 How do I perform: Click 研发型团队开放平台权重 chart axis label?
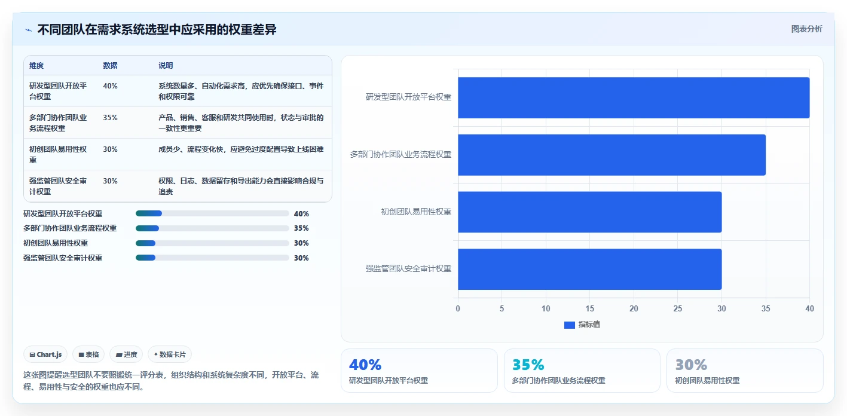pos(408,97)
